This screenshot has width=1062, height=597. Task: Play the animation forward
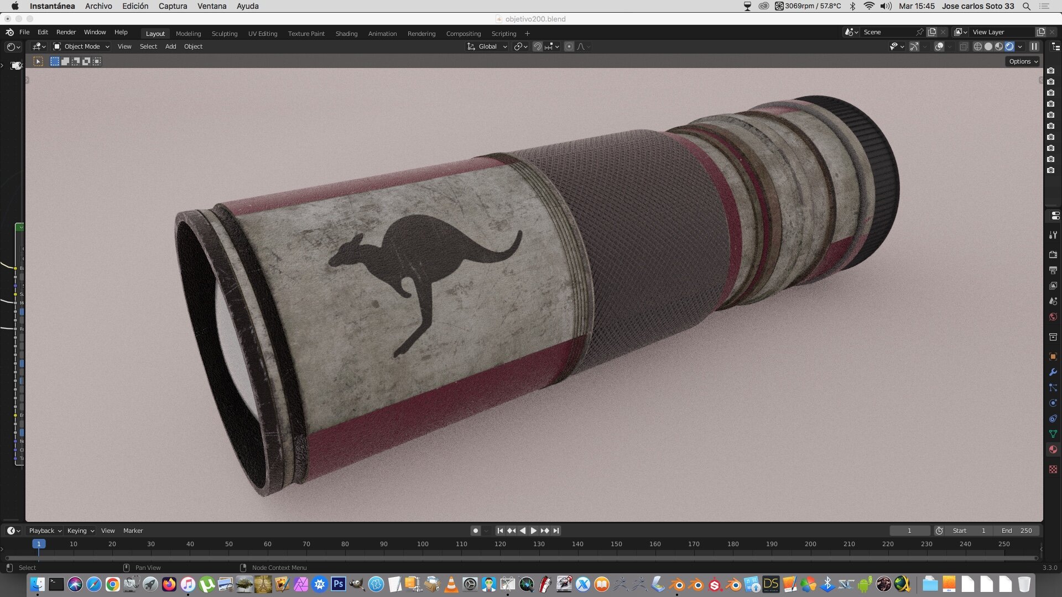click(534, 531)
